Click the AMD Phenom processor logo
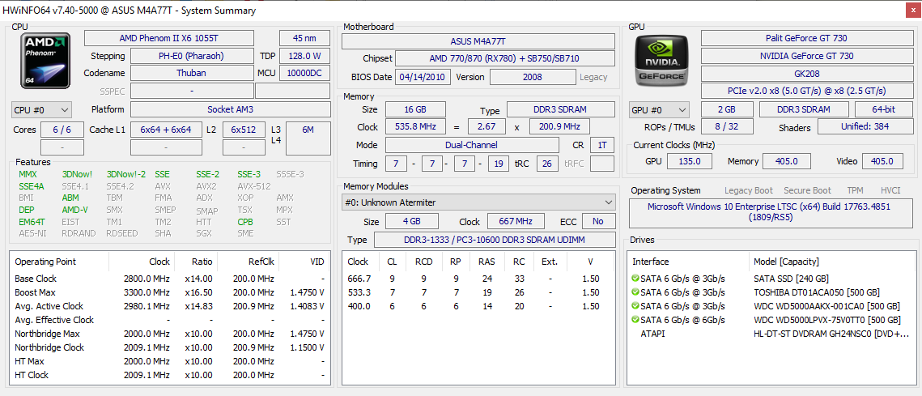 pos(47,61)
